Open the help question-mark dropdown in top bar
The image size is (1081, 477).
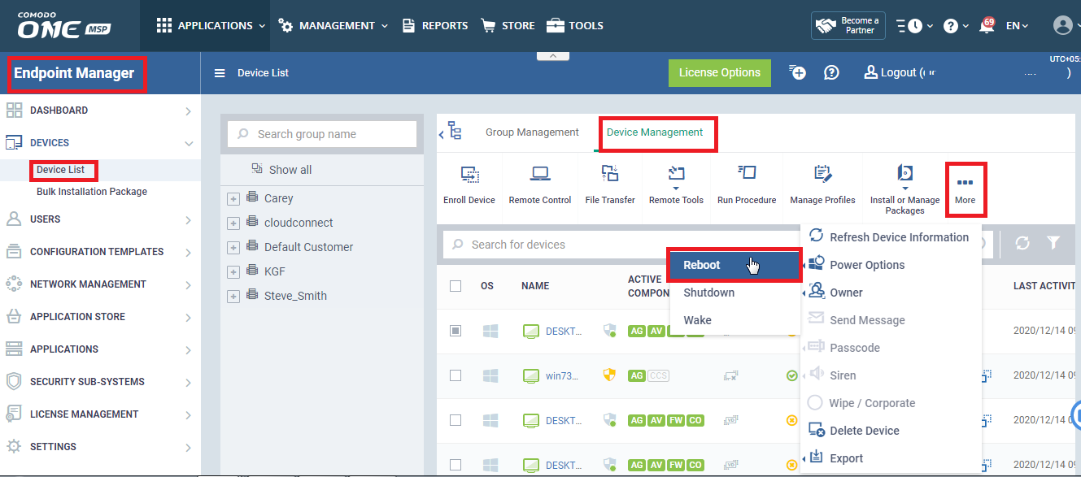956,26
